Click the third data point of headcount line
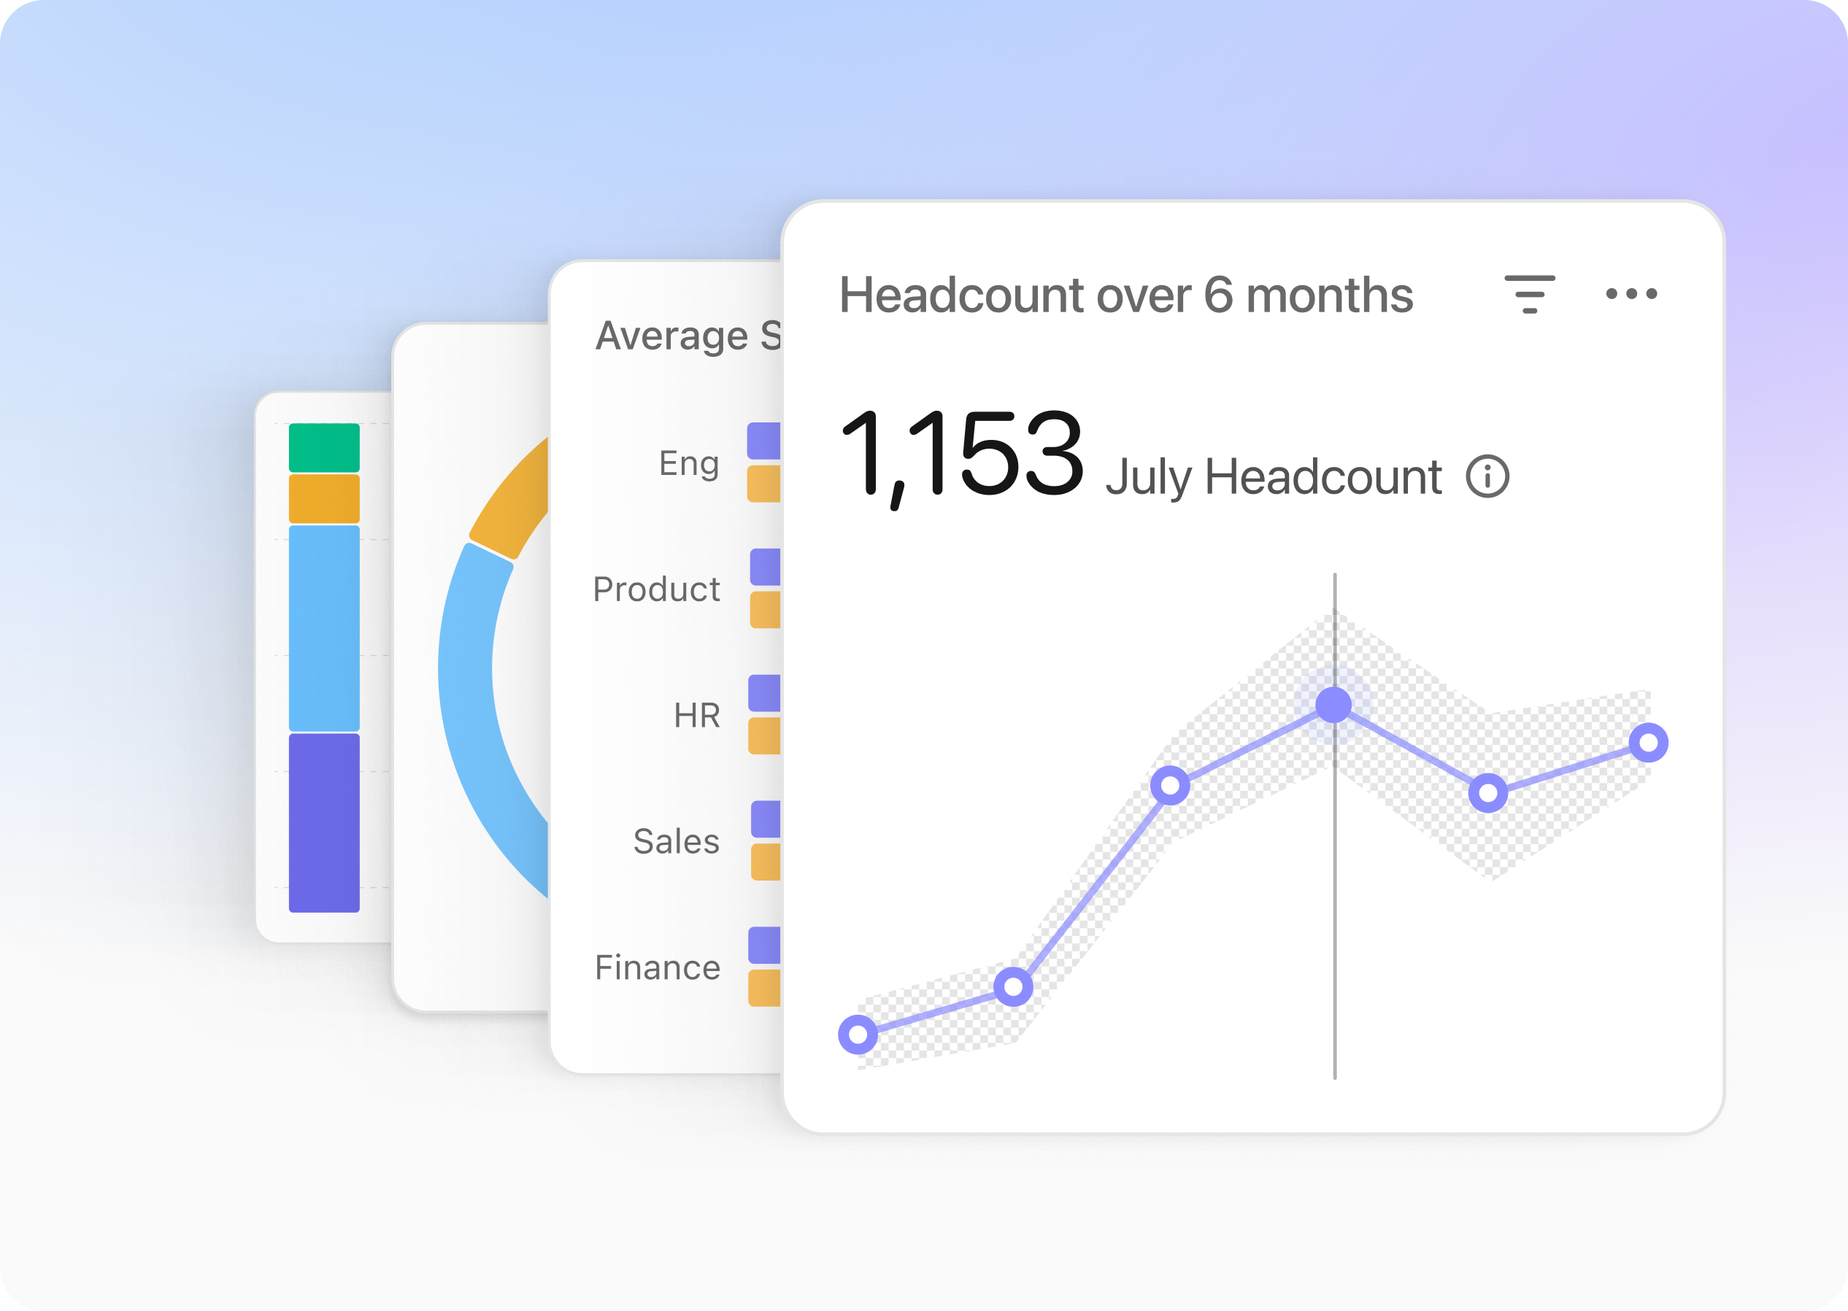 (x=1169, y=785)
